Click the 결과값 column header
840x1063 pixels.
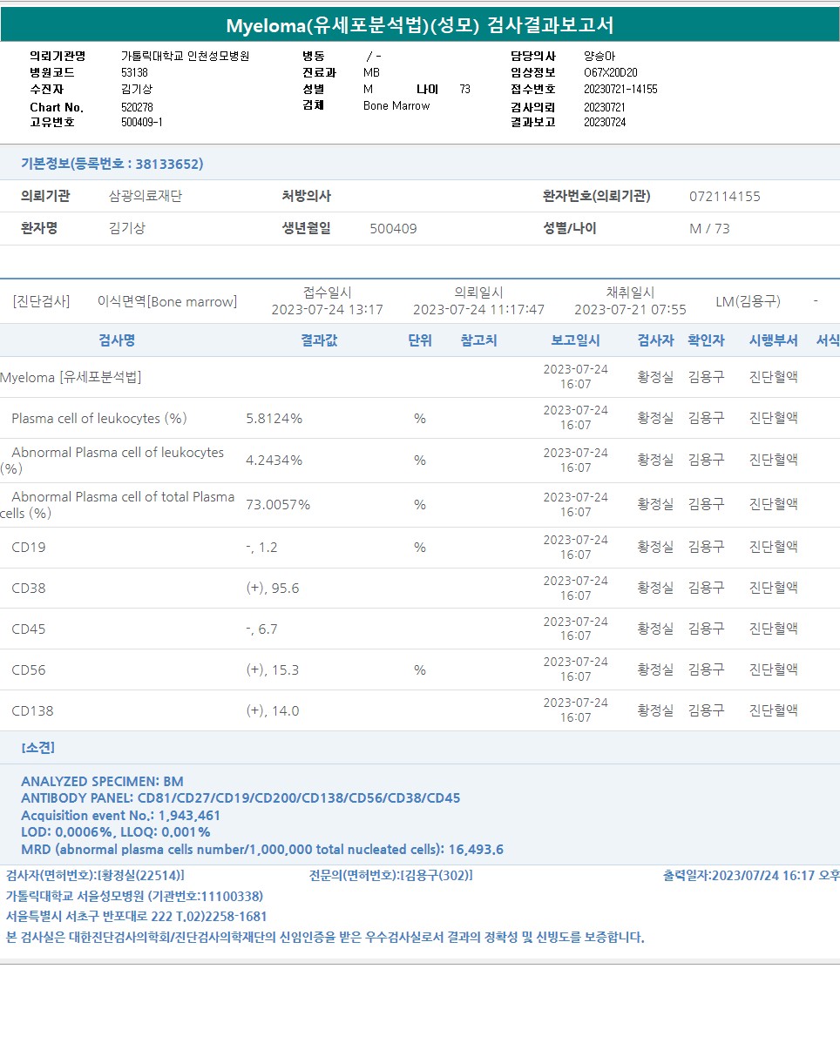point(318,340)
